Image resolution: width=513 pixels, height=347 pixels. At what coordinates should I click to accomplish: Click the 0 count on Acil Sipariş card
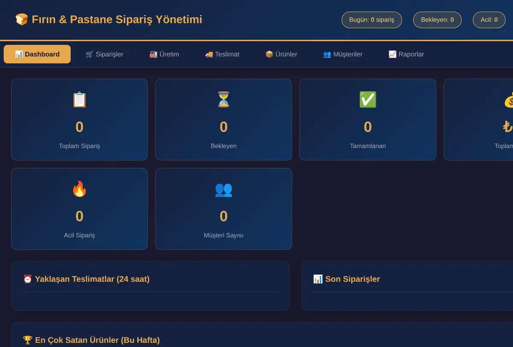80,216
